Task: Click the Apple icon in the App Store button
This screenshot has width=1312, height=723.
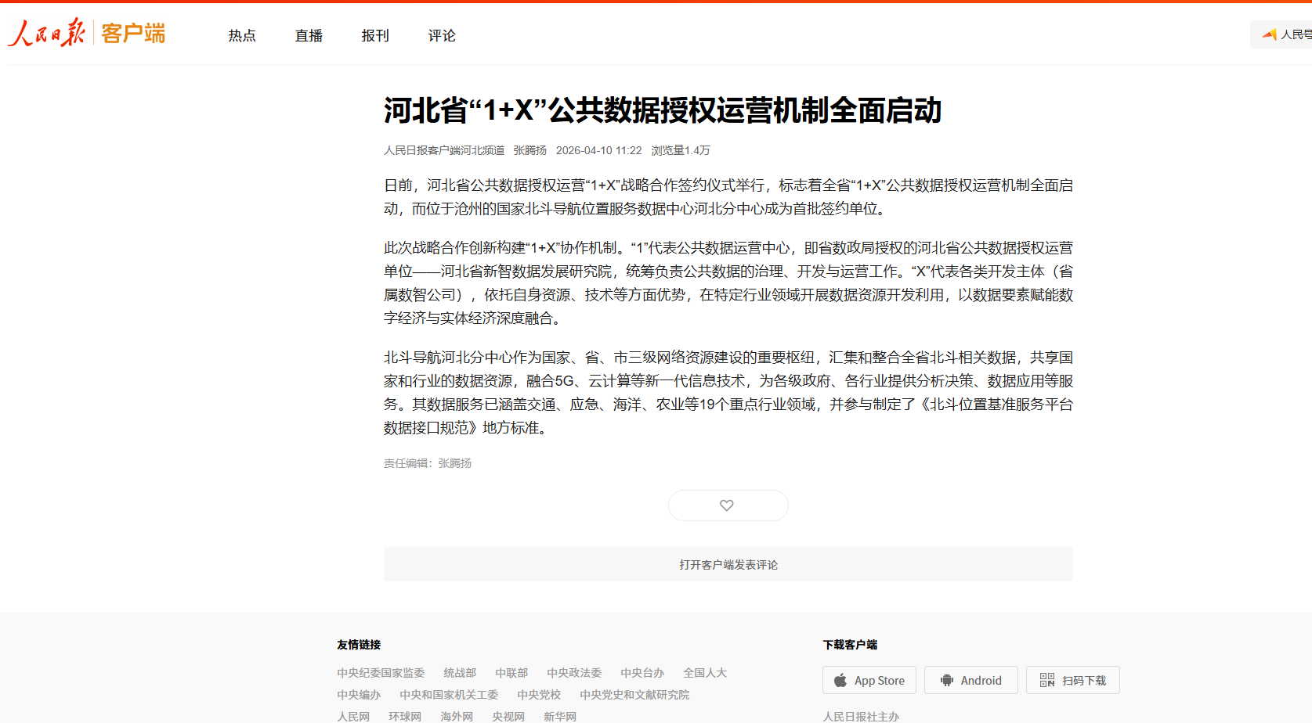Action: tap(840, 679)
